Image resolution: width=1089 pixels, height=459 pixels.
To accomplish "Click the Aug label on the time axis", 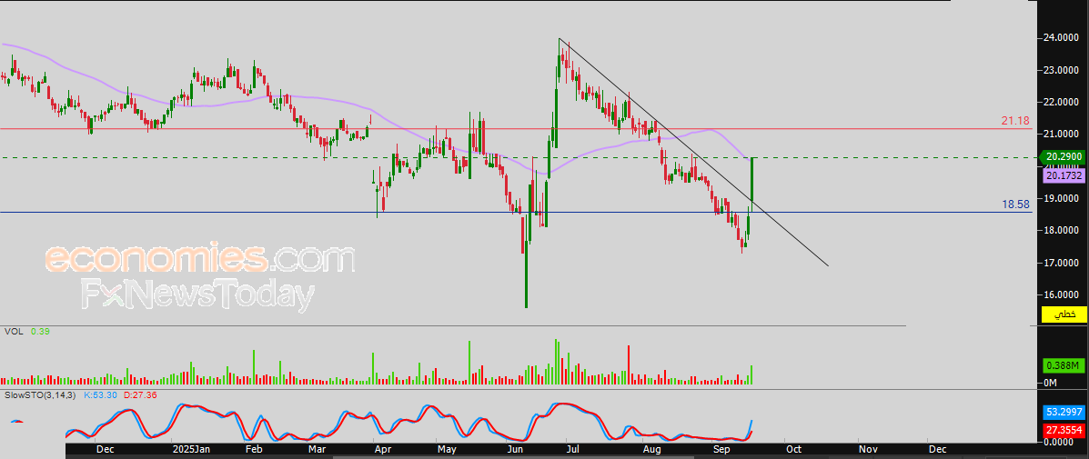I will pyautogui.click(x=650, y=449).
